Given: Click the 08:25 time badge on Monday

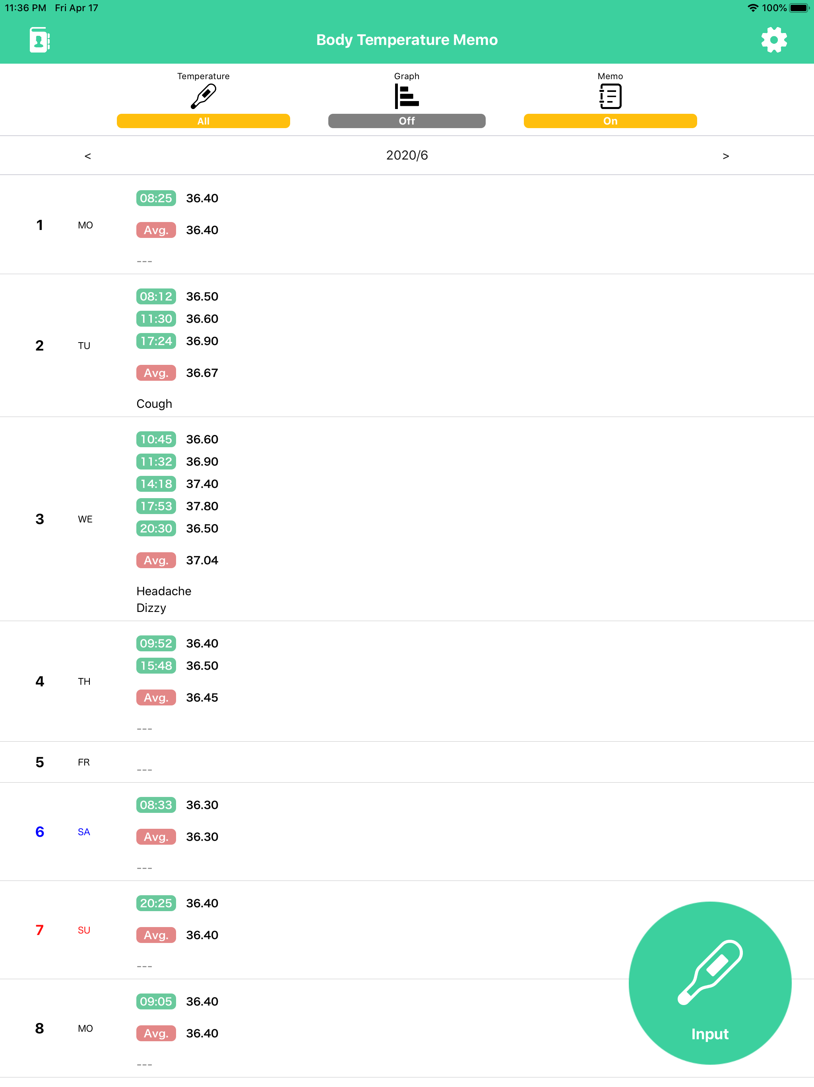Looking at the screenshot, I should [x=156, y=198].
